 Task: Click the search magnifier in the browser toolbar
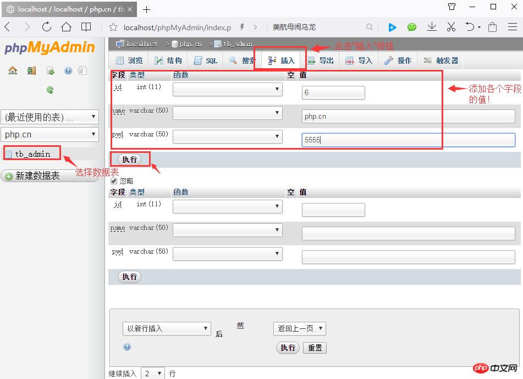click(x=369, y=27)
